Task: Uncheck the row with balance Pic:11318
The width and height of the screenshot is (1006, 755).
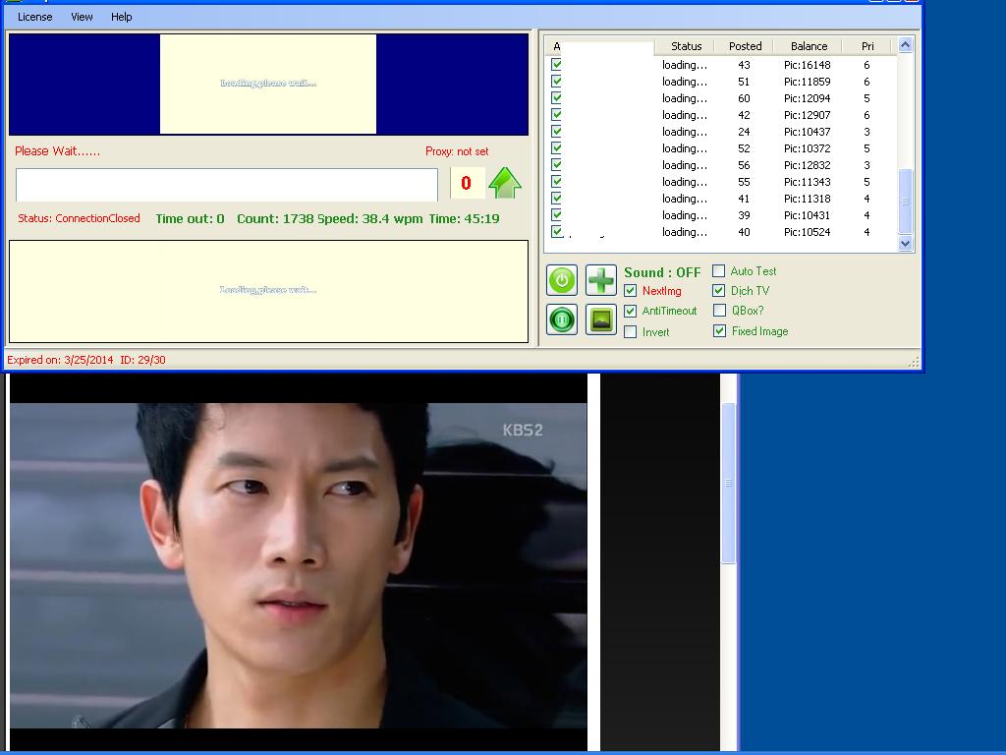Action: point(556,198)
